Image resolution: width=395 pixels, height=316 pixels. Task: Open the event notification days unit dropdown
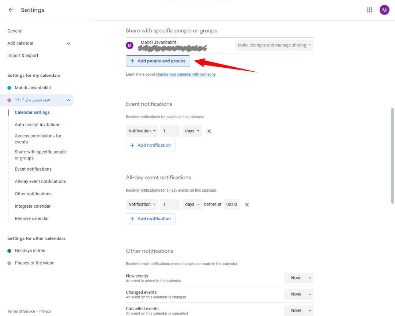[x=192, y=131]
